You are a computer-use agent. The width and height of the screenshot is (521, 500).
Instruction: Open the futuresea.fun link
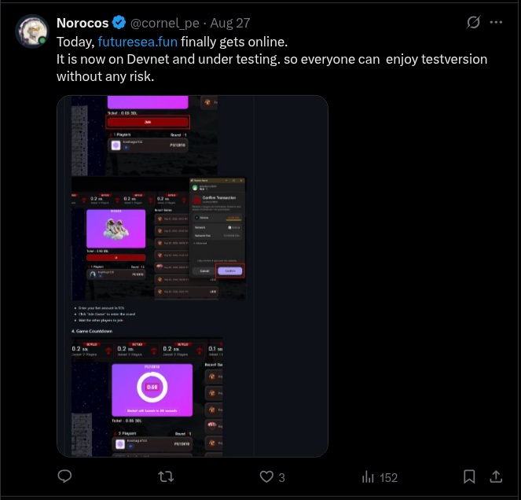click(138, 42)
